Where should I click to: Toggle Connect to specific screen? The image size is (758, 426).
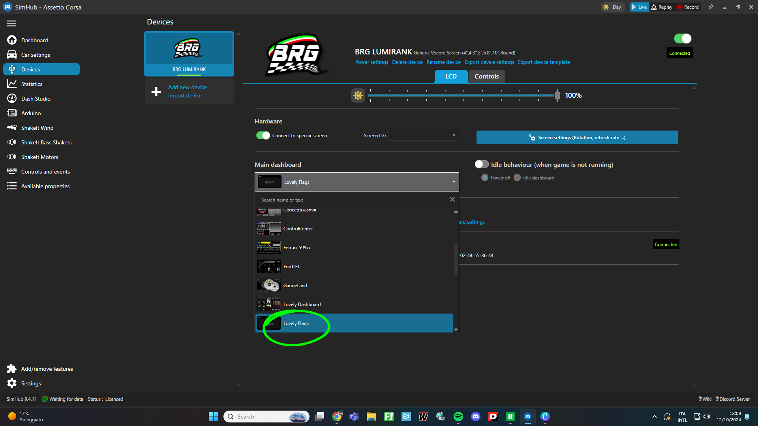(263, 136)
